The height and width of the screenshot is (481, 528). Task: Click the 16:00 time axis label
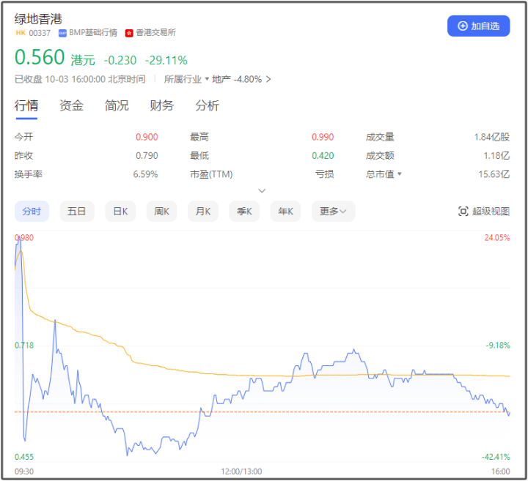point(500,471)
